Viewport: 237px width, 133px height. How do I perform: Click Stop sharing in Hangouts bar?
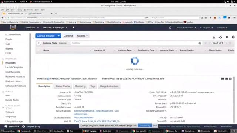pyautogui.click(x=145, y=126)
